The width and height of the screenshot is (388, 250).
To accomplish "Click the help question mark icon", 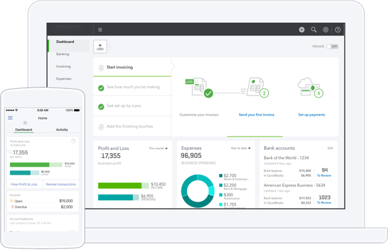I will [338, 30].
